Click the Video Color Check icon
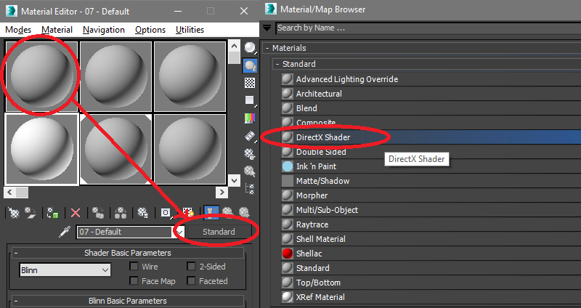This screenshot has width=581, height=308. point(250,118)
